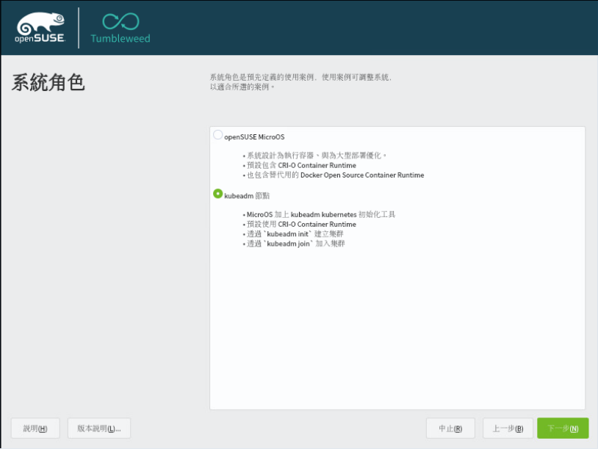598x449 pixels.
Task: Click the 'kubeadm init' bullet line
Action: pyautogui.click(x=293, y=234)
